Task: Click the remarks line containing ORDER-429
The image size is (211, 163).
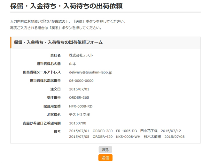Action: [127, 137]
